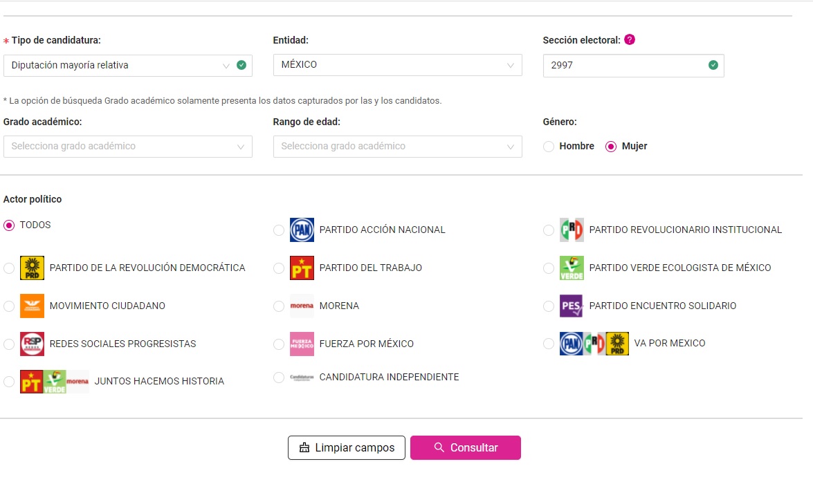813x493 pixels.
Task: Click the Sección electoral help question icon
Action: [x=629, y=39]
